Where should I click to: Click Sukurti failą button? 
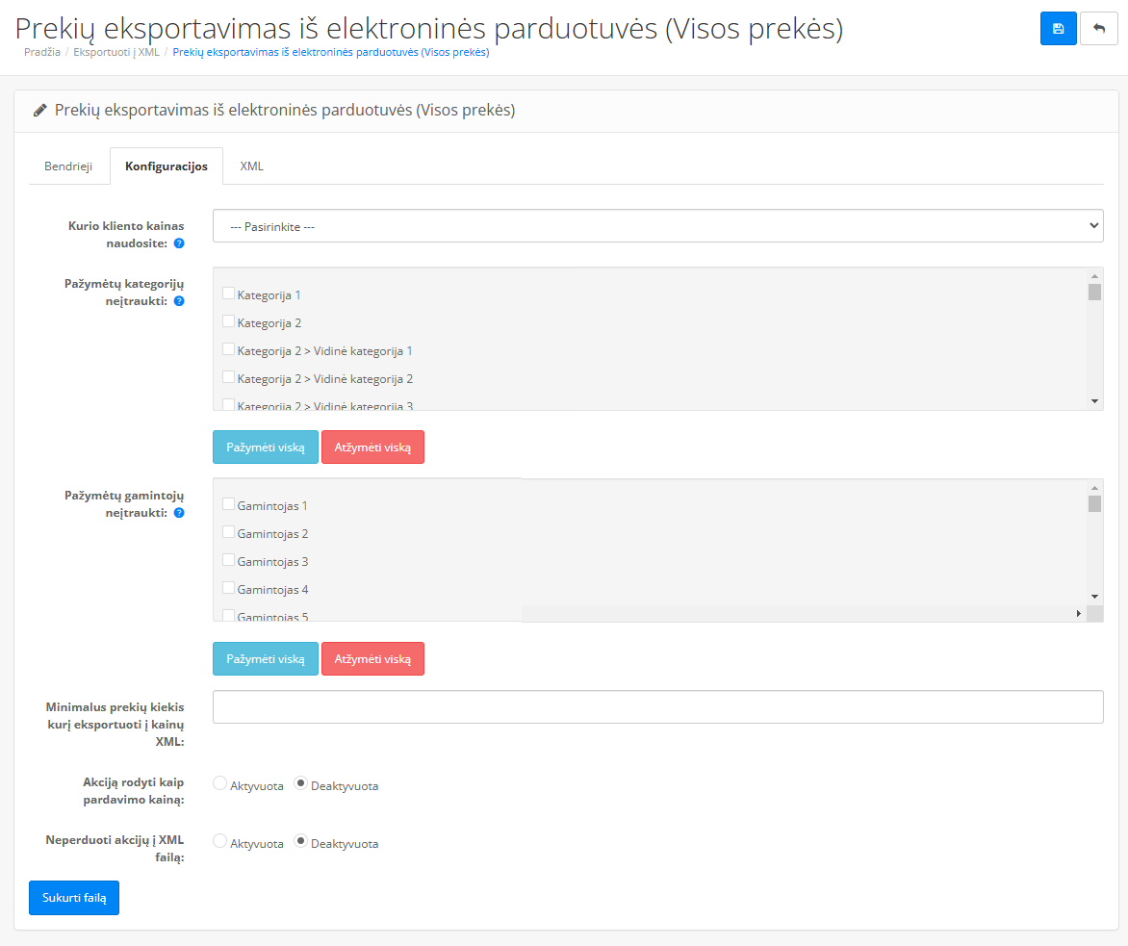74,898
